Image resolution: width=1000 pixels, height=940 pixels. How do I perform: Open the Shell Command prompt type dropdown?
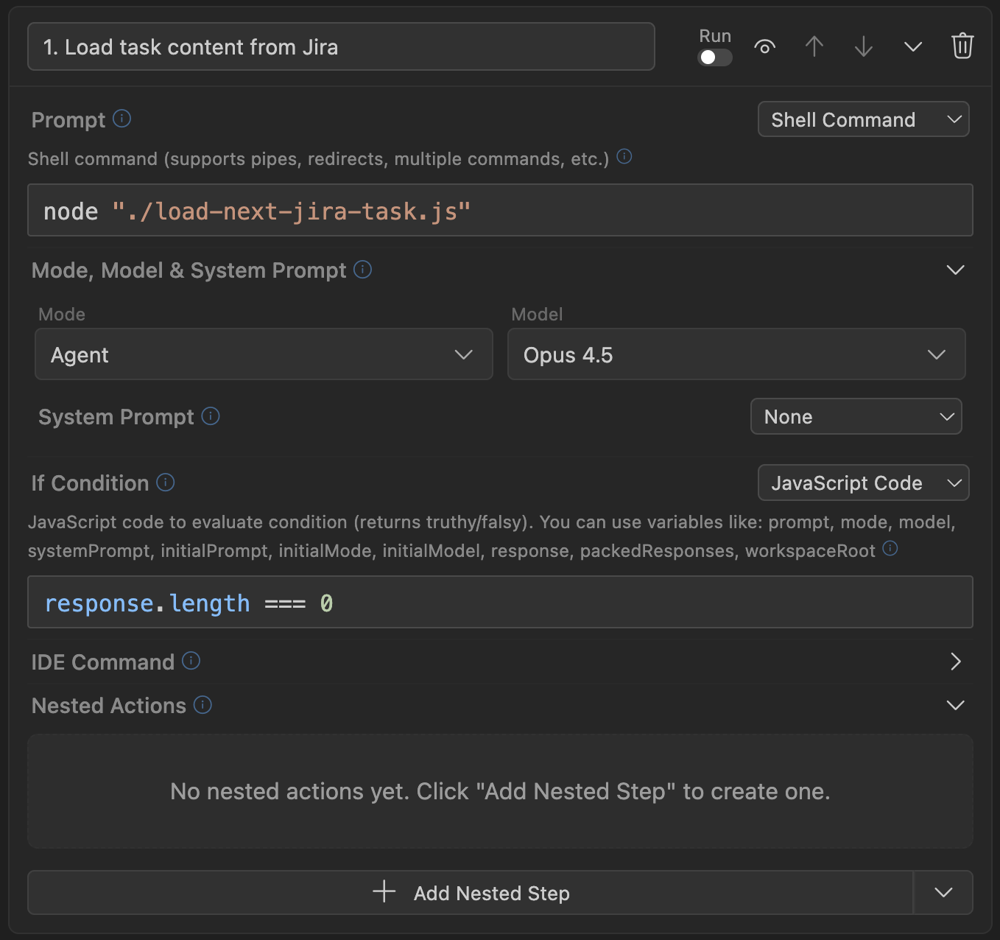pyautogui.click(x=863, y=119)
